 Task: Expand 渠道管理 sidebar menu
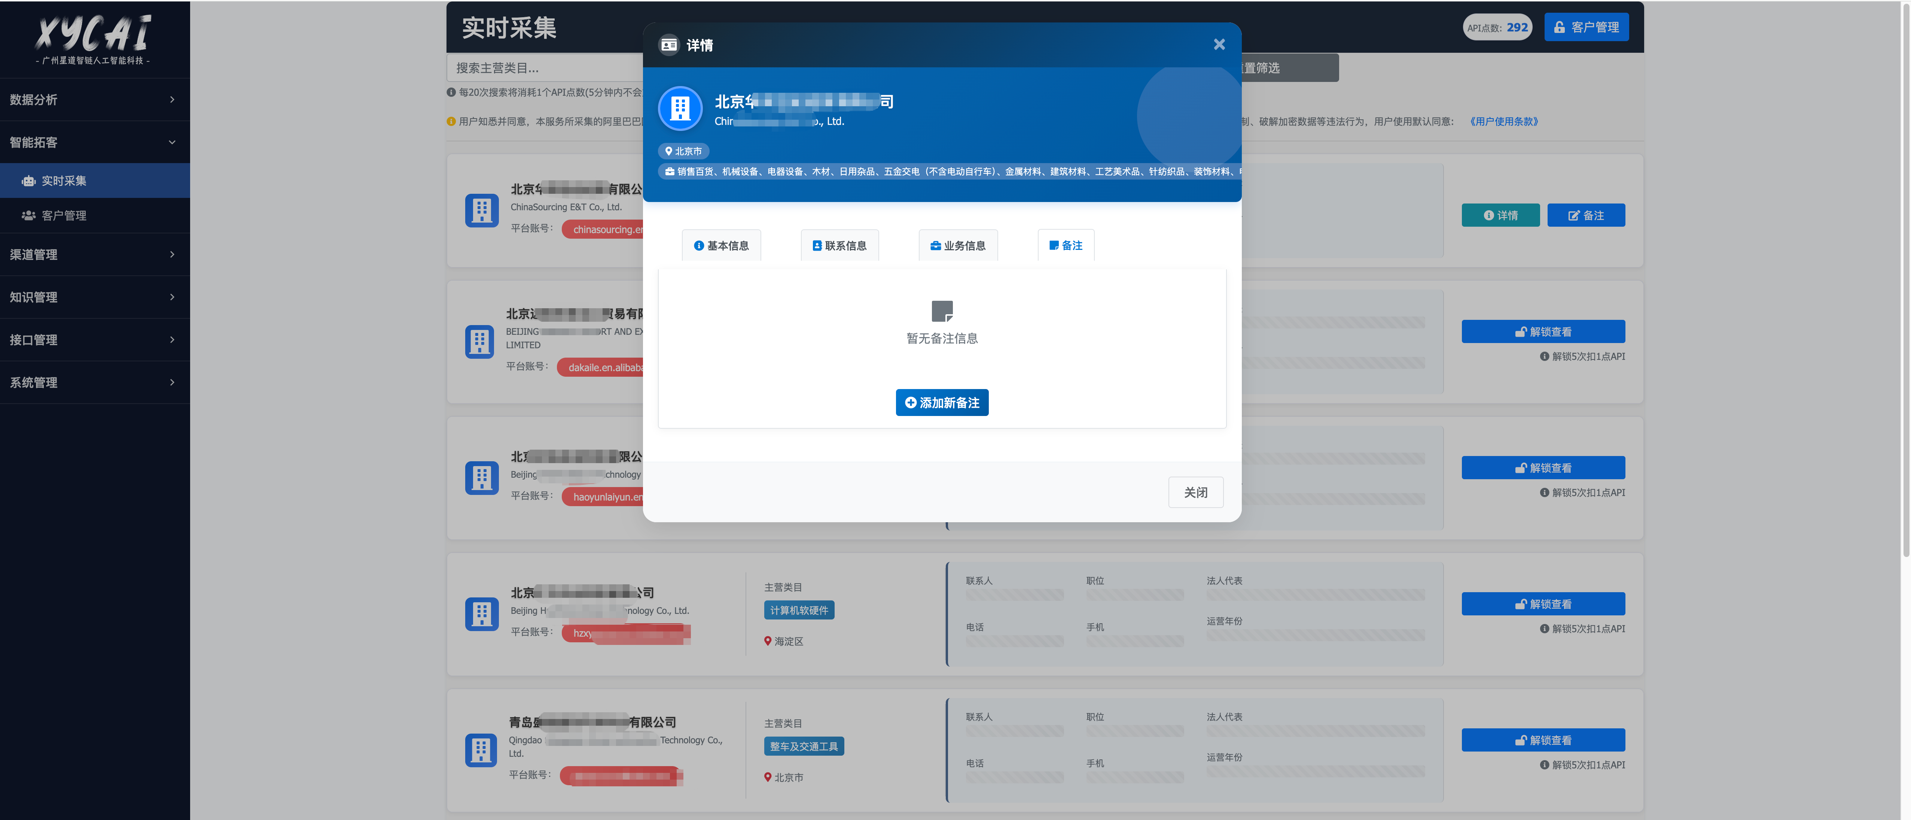95,254
